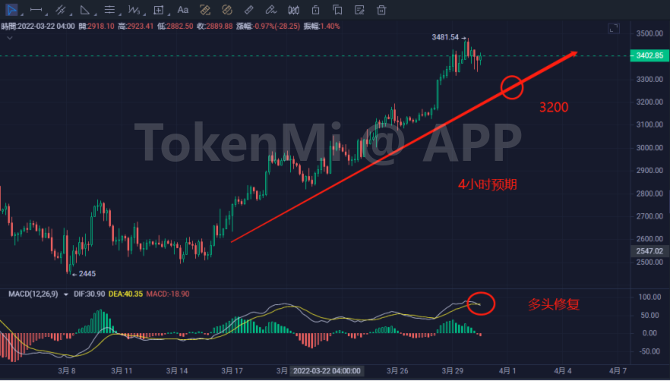Select the Aa text annotation tool

coord(183,9)
